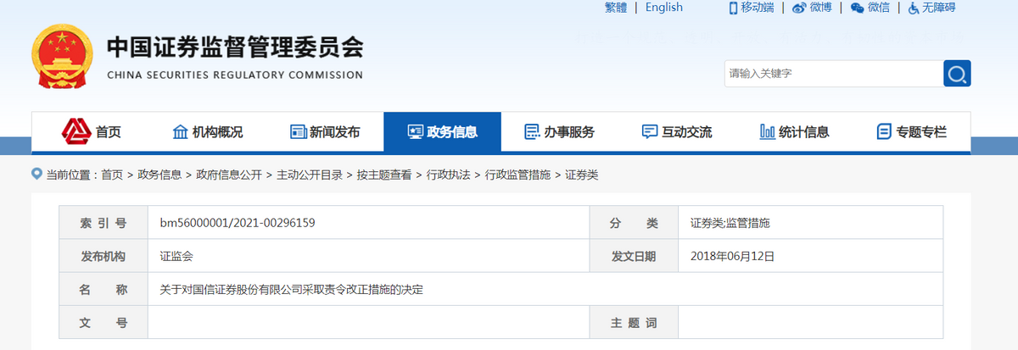Open the 互动交流 navigation tab

tap(677, 132)
